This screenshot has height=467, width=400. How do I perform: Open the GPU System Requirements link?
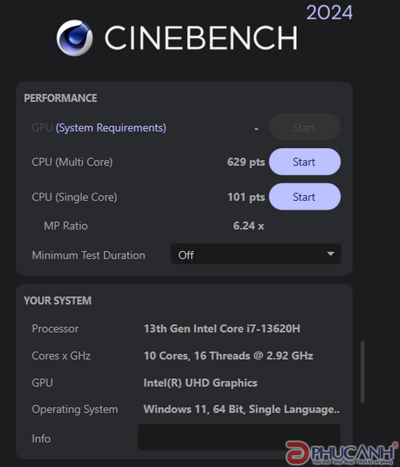pyautogui.click(x=111, y=128)
